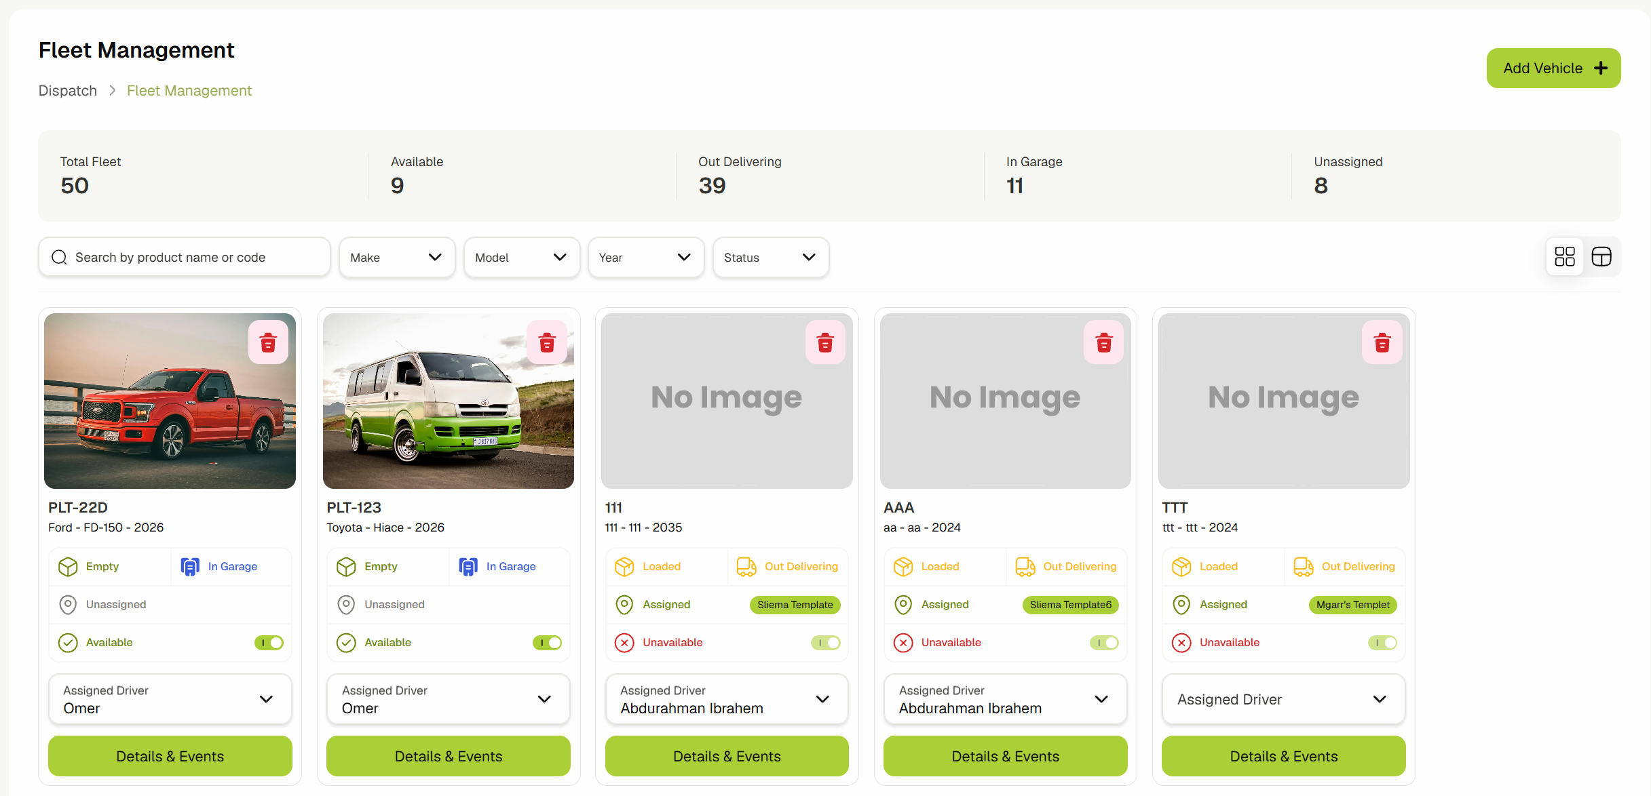1651x796 pixels.
Task: Click the Unassigned location pin on PLT-123
Action: click(x=346, y=604)
